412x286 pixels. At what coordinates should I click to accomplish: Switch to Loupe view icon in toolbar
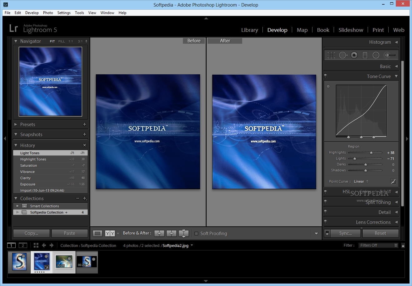click(98, 233)
